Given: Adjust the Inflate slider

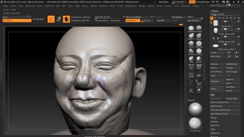Looking at the screenshot, I should point(195,17).
